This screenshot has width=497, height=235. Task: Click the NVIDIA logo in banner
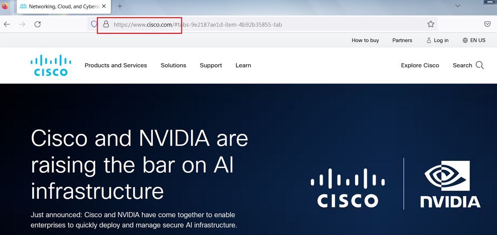450,184
